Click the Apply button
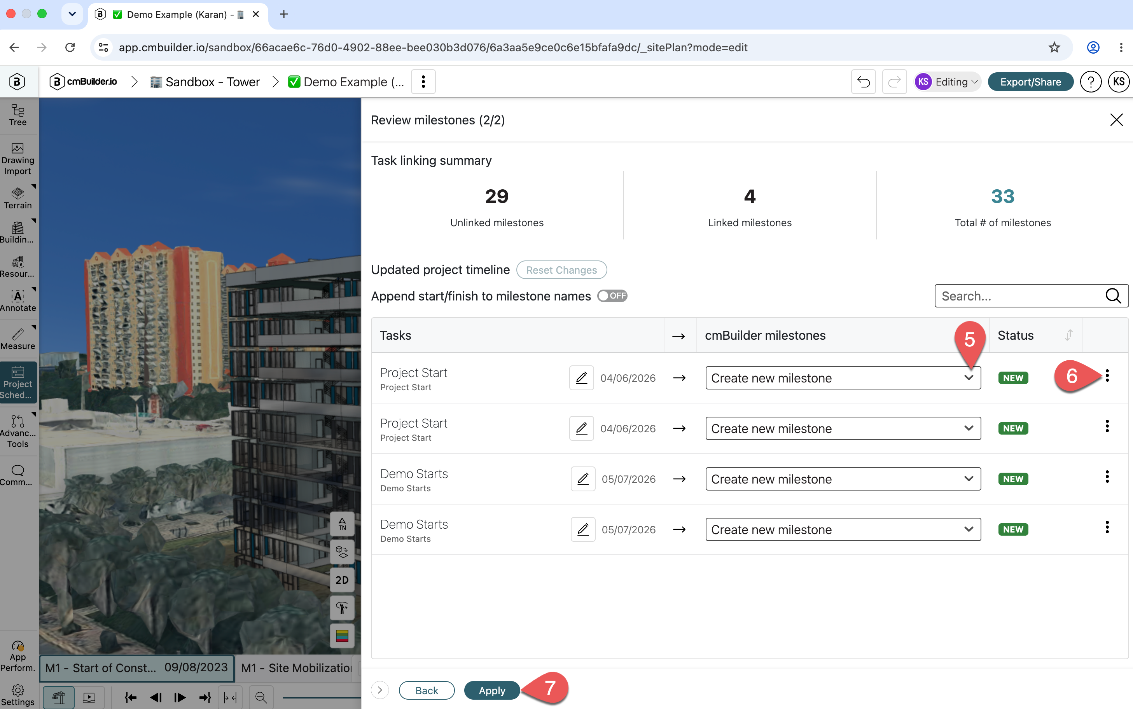Viewport: 1133px width, 709px height. tap(492, 690)
